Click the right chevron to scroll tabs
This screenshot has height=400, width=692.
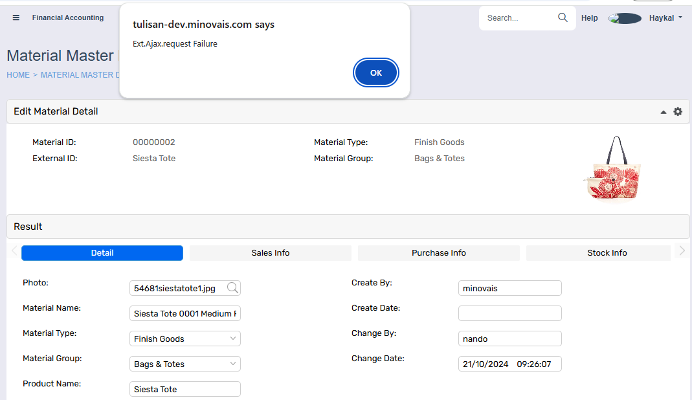pos(682,252)
